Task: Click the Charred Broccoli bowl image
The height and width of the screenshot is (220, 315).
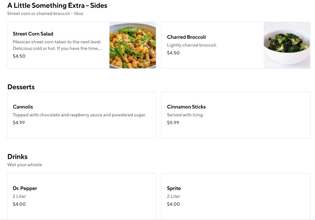Action: 287,45
